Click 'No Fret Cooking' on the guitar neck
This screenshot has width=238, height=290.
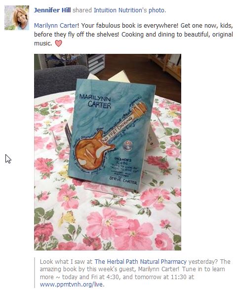(x=118, y=130)
